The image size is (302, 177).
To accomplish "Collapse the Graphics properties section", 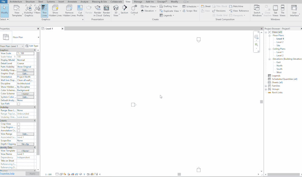I will pyautogui.click(x=35, y=50).
